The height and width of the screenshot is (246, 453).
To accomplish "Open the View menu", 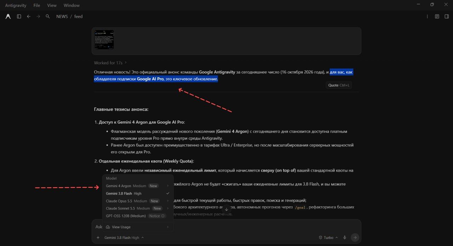I will (x=52, y=5).
